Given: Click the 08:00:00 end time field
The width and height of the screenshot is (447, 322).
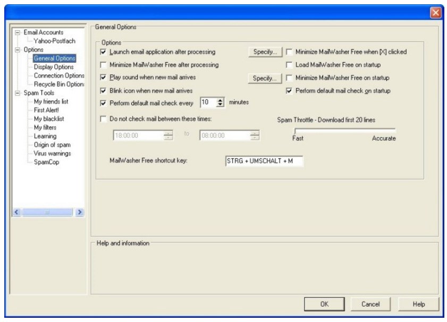Looking at the screenshot, I should tap(225, 135).
